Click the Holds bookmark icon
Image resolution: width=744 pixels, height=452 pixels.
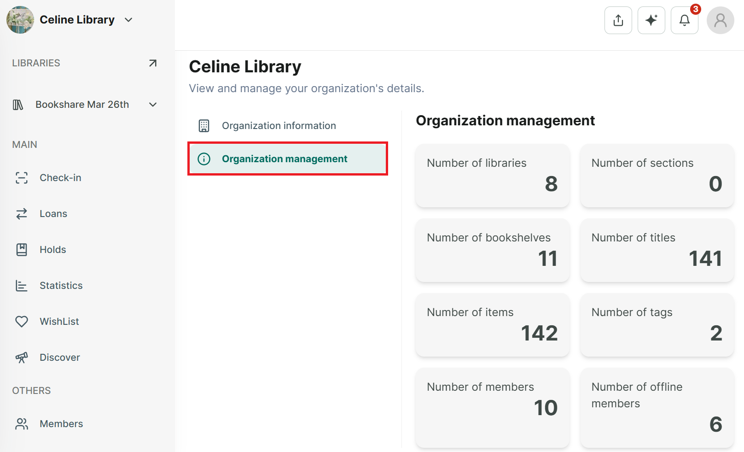(22, 250)
